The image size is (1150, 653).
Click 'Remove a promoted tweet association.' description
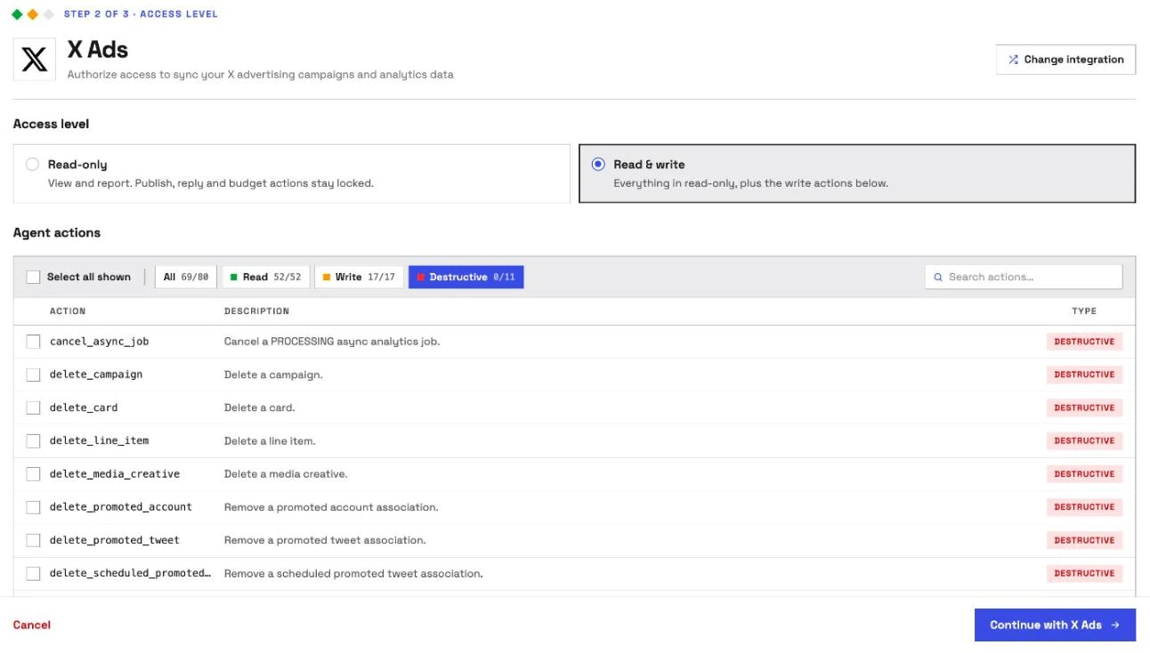point(325,540)
